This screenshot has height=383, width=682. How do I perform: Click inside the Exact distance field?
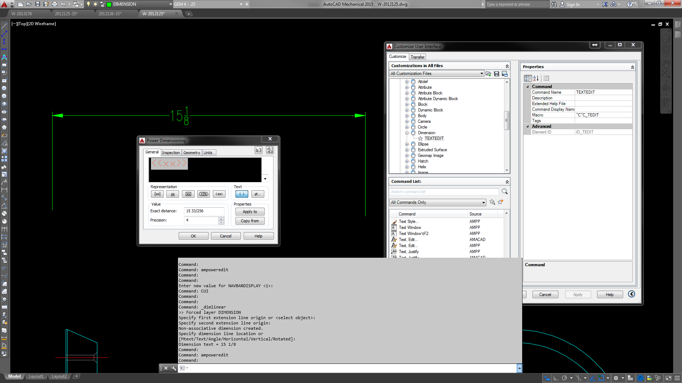[x=204, y=211]
